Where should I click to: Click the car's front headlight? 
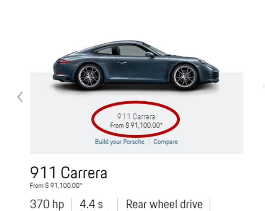[x=202, y=61]
